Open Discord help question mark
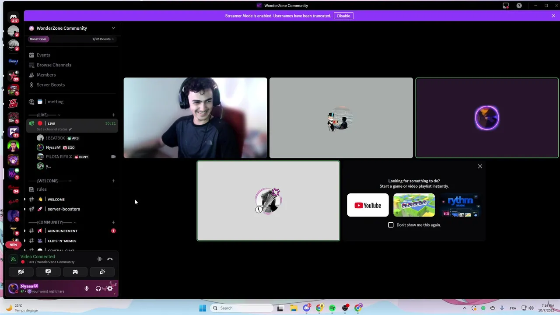 (519, 6)
